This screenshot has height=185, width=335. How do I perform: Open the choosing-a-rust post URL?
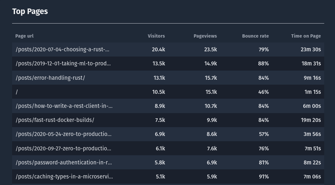[x=62, y=49]
